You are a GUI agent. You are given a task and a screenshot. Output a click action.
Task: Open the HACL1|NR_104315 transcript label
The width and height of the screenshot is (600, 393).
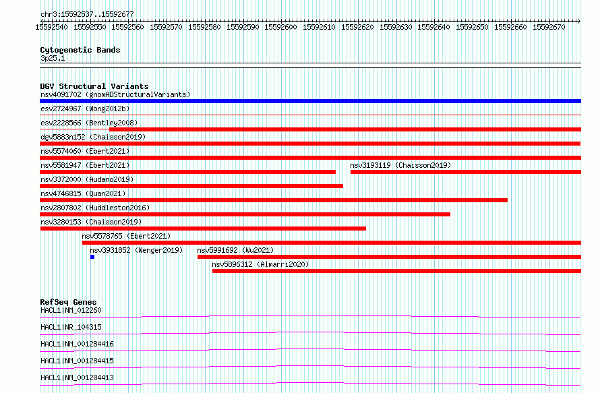click(x=71, y=327)
